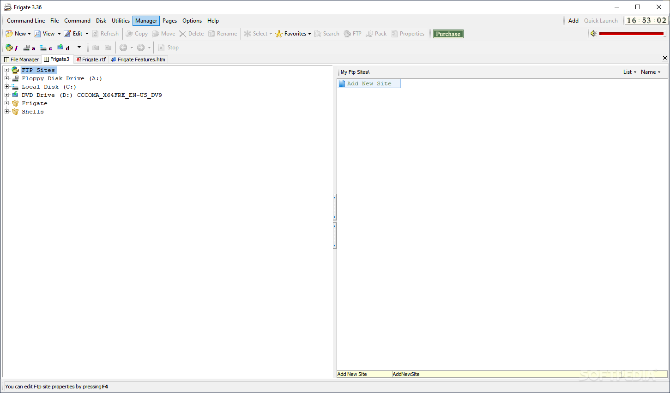This screenshot has height=393, width=670.
Task: Open the View dropdown arrow
Action: (59, 34)
